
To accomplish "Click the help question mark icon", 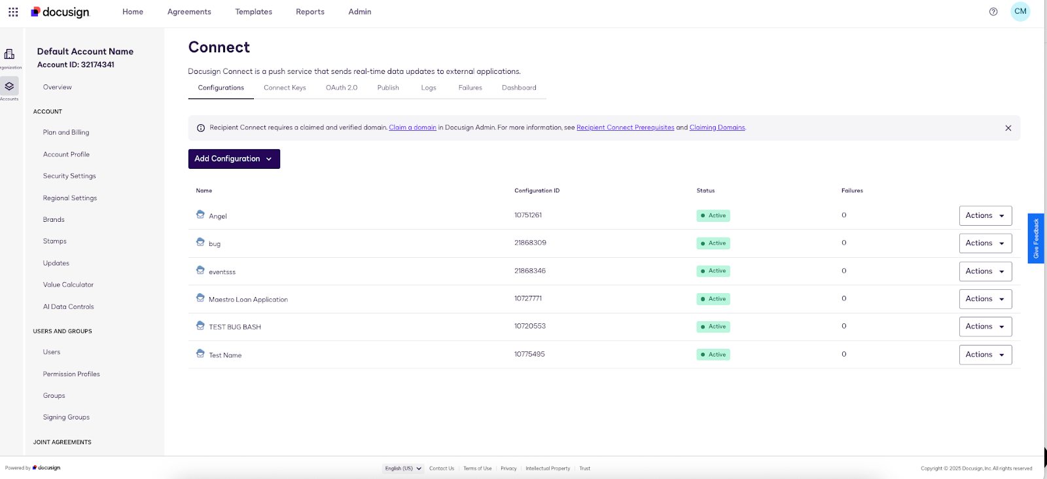I will [x=993, y=12].
